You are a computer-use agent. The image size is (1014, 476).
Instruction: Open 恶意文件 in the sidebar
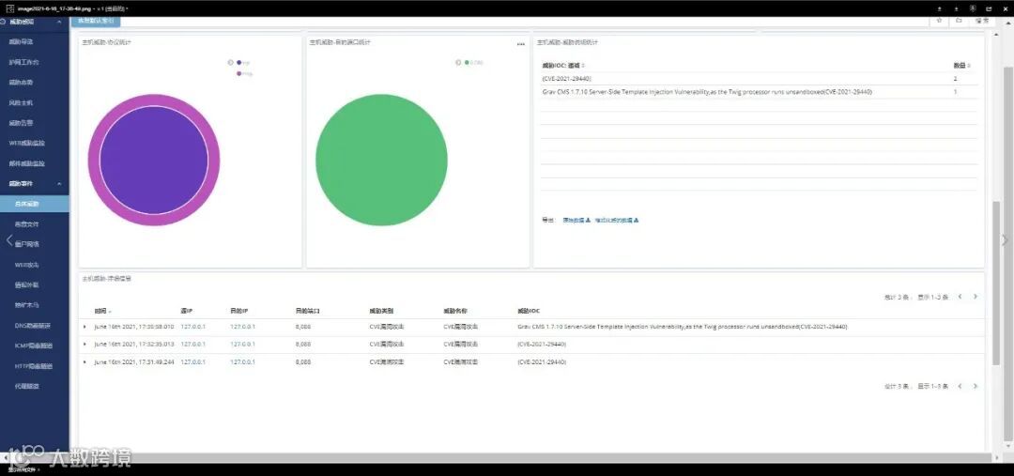coord(26,224)
